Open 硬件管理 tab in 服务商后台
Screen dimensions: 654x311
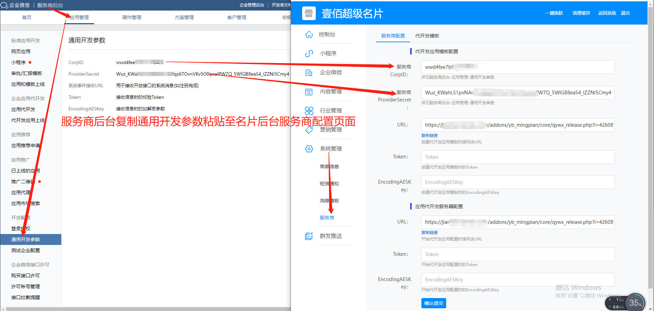point(132,17)
